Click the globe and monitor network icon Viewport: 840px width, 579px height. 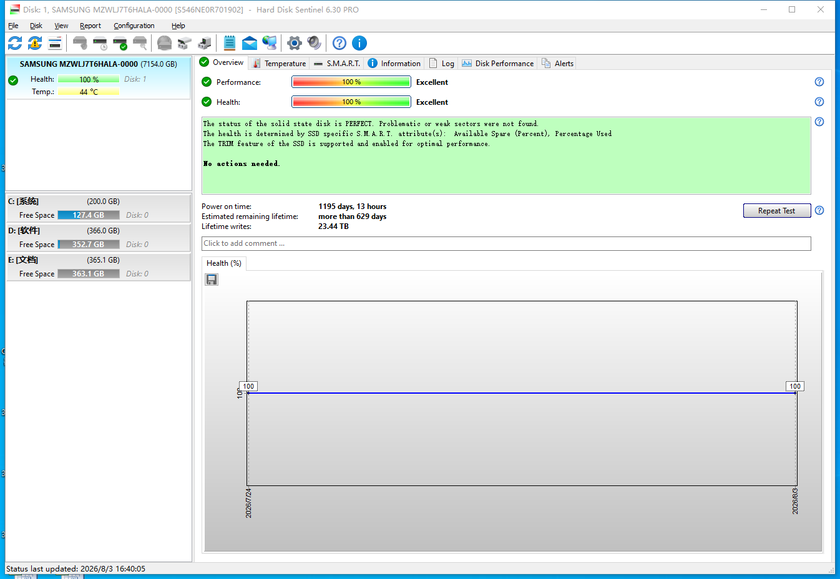(270, 43)
